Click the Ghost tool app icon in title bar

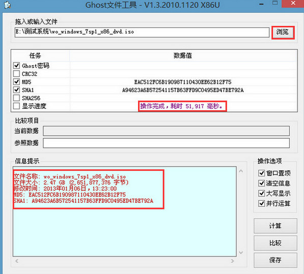coord(8,5)
